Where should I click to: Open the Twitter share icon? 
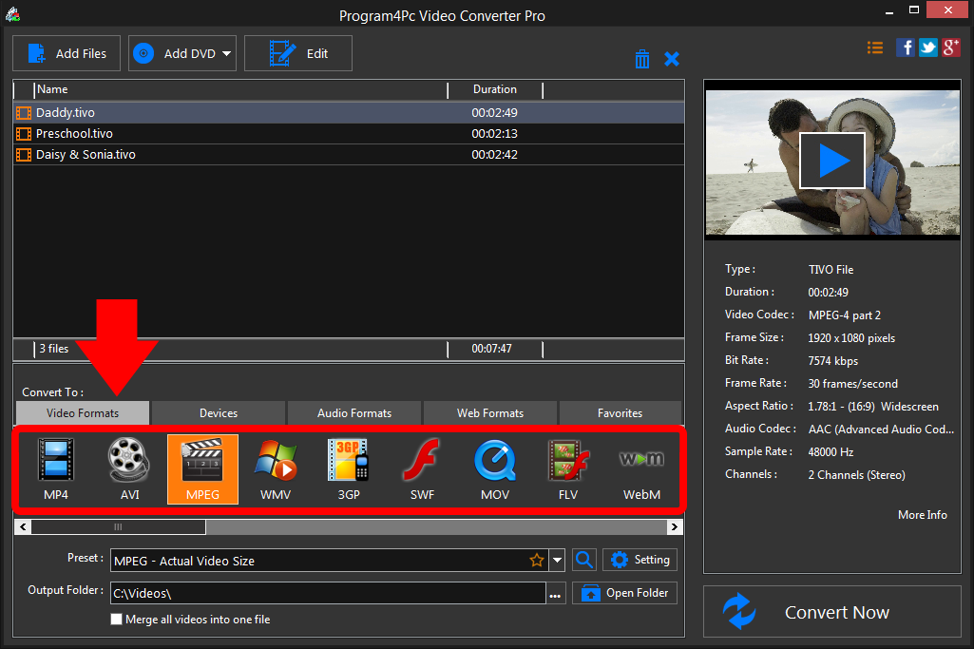[x=928, y=48]
